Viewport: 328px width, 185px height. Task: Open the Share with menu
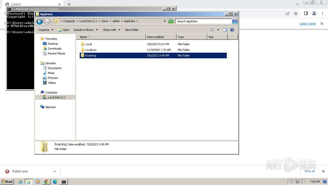pos(111,30)
